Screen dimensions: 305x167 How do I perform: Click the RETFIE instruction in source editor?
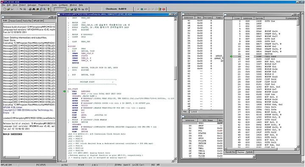75,63
